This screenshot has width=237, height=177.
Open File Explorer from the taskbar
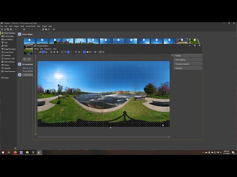point(27,152)
